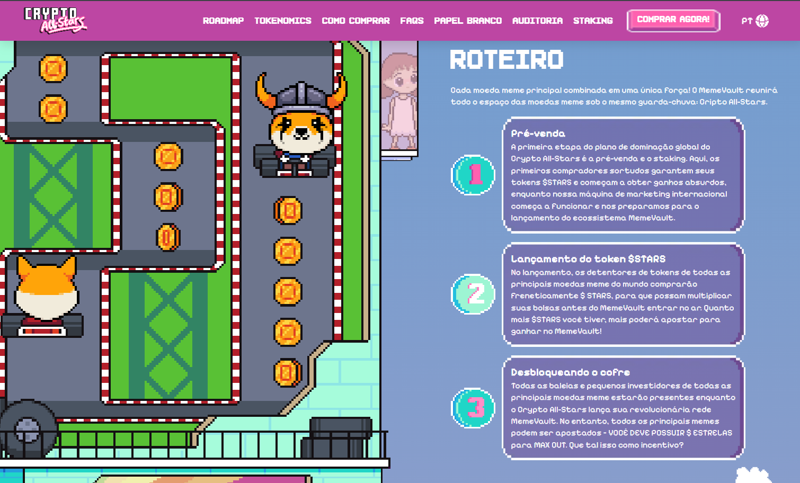Click the step 1 number badge
The height and width of the screenshot is (483, 800).
(x=474, y=175)
